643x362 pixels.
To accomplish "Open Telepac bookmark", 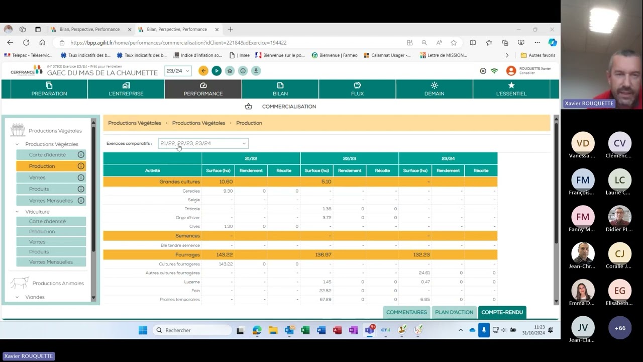I will coord(28,55).
